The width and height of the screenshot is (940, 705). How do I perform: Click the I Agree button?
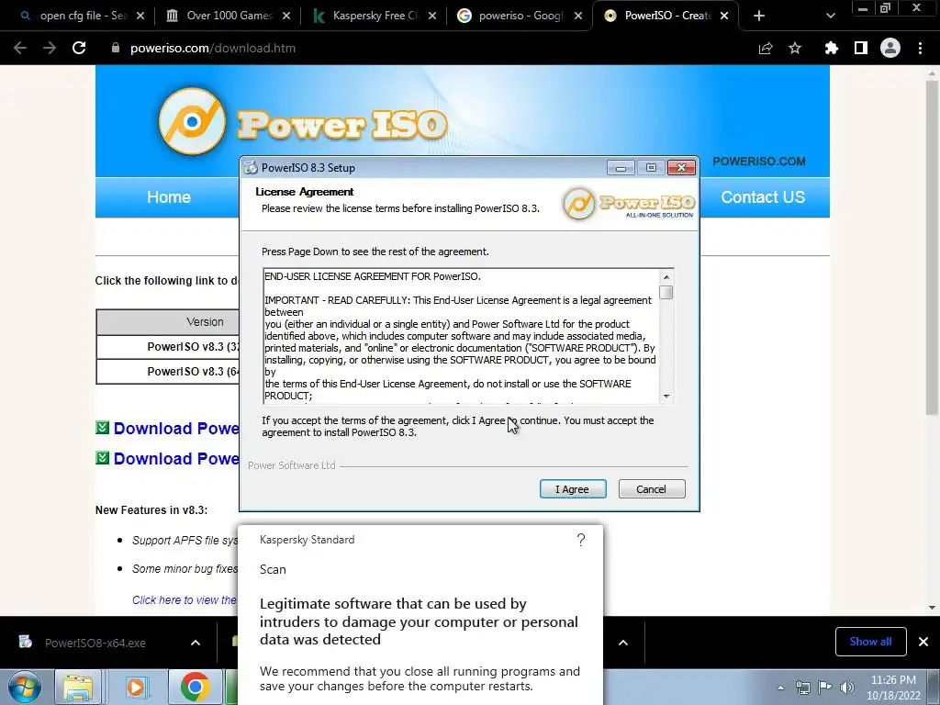click(573, 489)
